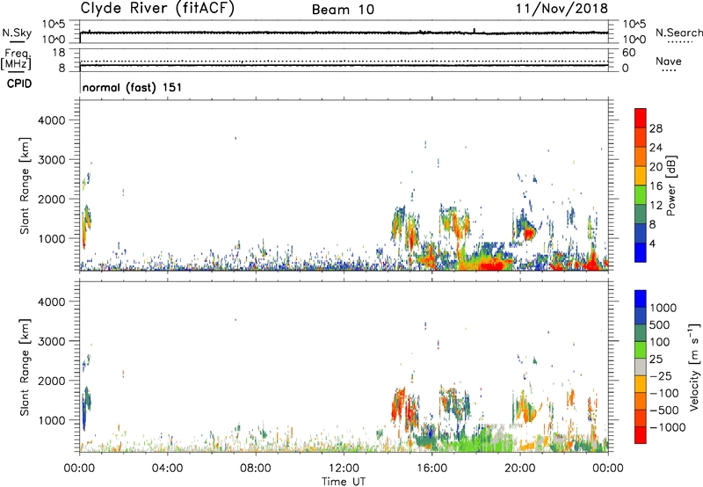The width and height of the screenshot is (703, 487).
Task: Click the 'N.Sky' legend label
Action: [17, 33]
